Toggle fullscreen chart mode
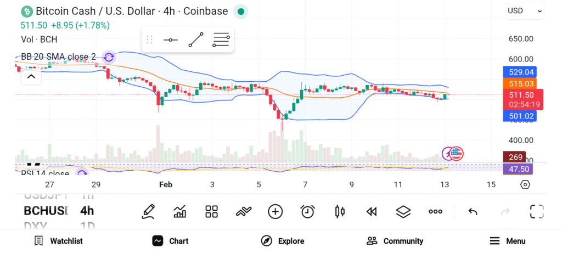Viewport: 562px width, 253px height. pyautogui.click(x=536, y=211)
